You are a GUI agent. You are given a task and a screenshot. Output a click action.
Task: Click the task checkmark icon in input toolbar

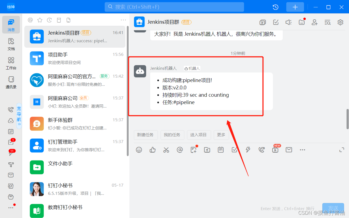234,150
